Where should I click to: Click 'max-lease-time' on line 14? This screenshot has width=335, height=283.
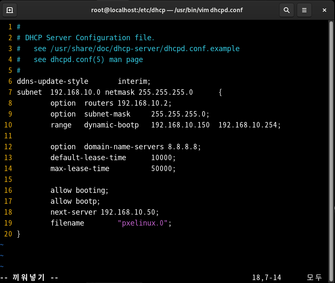(80, 169)
